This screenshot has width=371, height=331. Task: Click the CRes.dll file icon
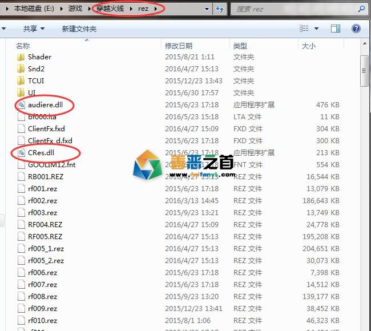click(x=21, y=153)
